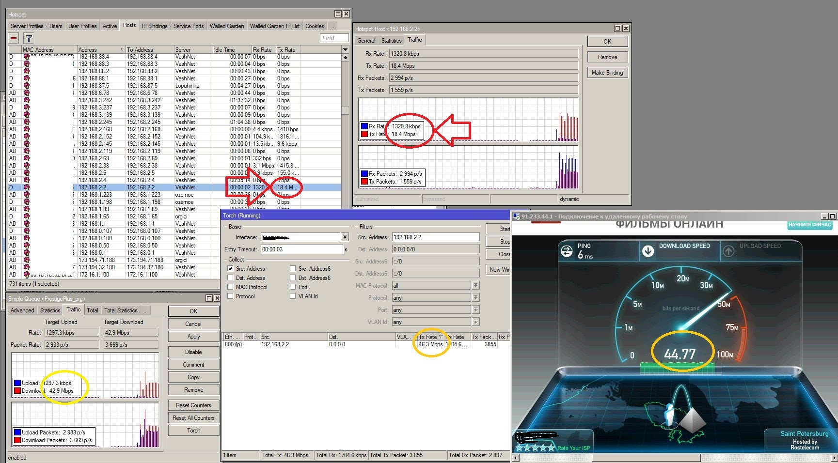Open the Protocol filter dropdown in Torch

click(476, 298)
